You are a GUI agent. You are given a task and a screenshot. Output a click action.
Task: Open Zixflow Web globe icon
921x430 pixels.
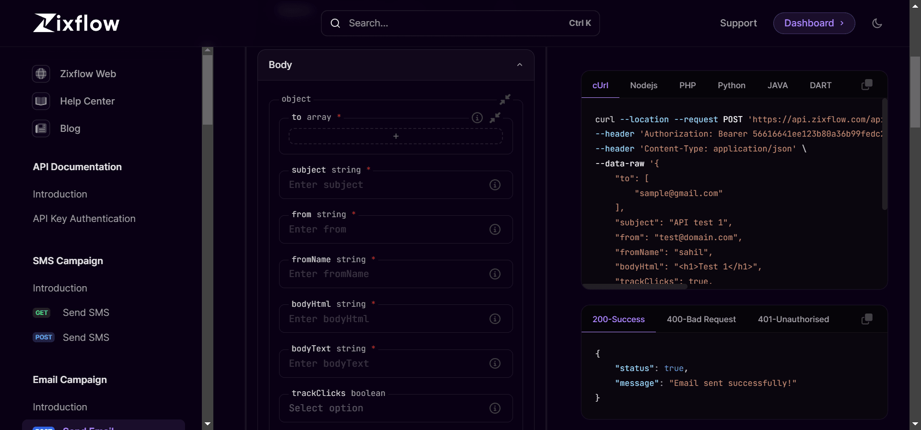click(41, 74)
